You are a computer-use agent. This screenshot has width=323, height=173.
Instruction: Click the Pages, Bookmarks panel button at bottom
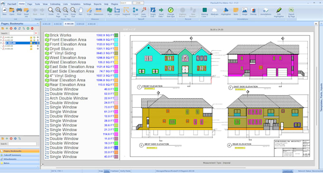coord(20,151)
